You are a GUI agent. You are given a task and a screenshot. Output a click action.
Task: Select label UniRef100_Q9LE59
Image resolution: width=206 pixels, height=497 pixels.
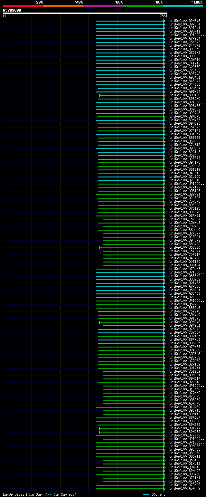click(185, 49)
